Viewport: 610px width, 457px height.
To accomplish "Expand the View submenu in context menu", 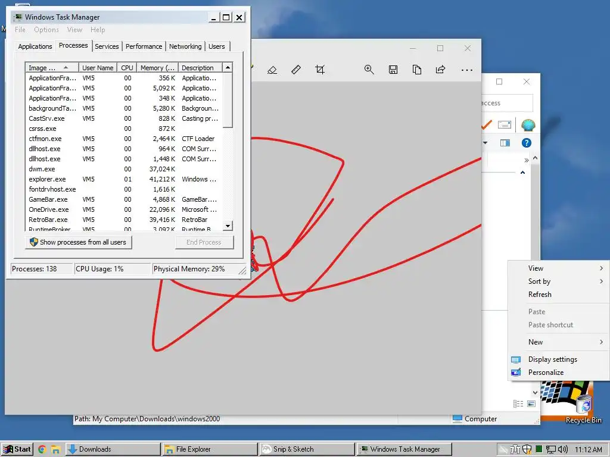I will [x=559, y=268].
